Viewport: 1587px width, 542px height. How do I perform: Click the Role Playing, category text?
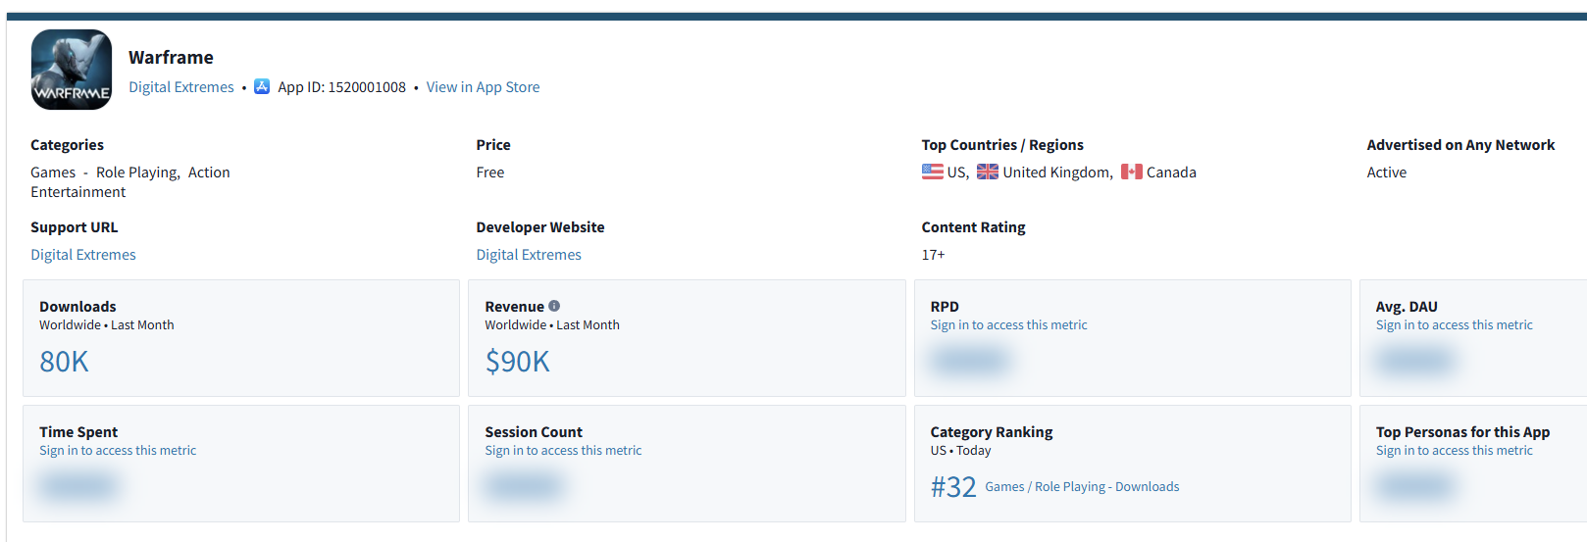point(137,172)
